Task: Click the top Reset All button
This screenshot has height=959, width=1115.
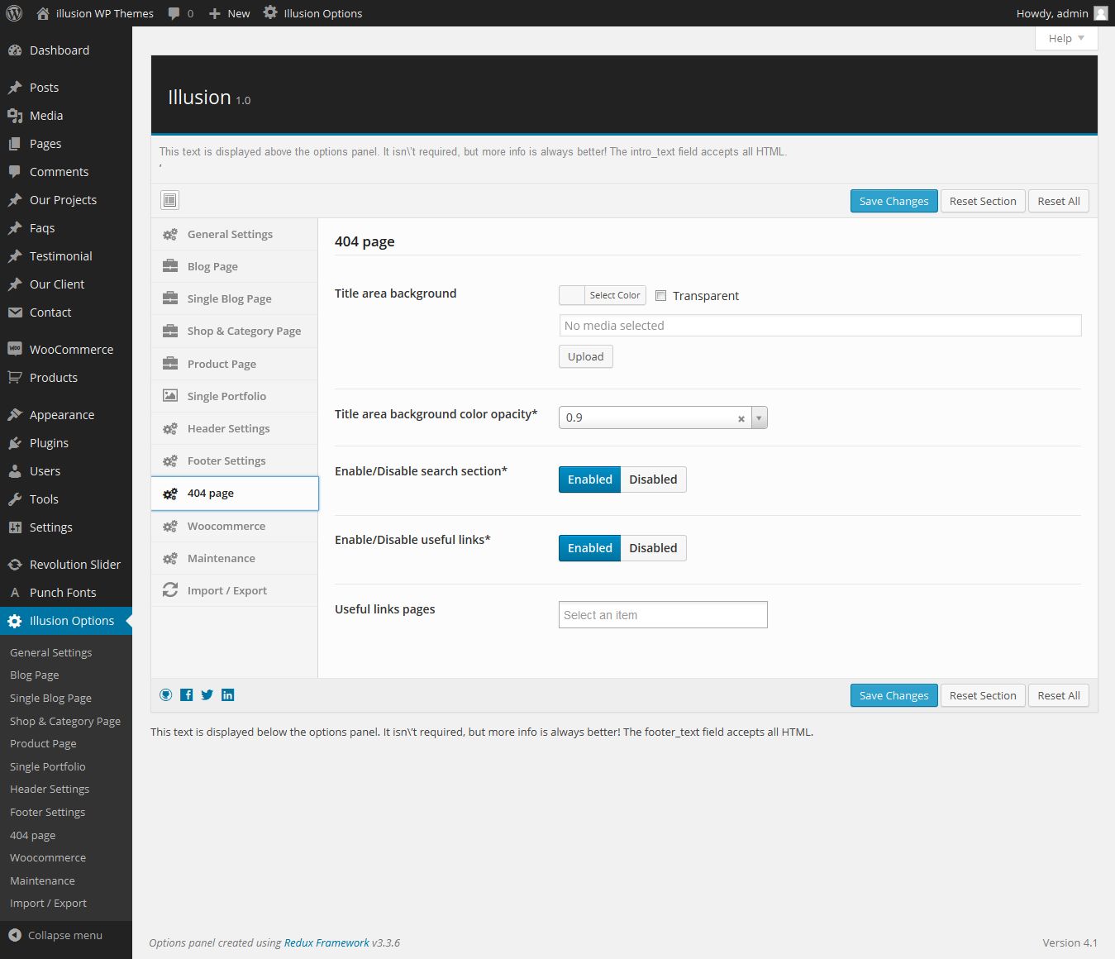Action: (1059, 201)
